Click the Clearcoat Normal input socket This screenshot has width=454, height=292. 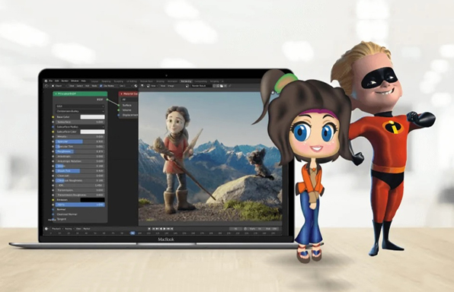tap(53, 214)
